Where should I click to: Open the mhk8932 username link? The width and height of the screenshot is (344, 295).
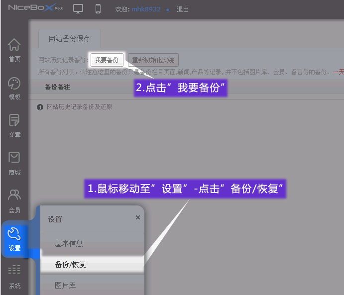coord(146,9)
